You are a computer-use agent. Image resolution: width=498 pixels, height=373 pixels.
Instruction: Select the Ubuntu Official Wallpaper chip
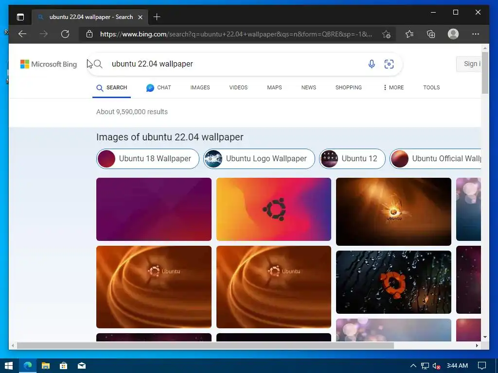click(435, 159)
